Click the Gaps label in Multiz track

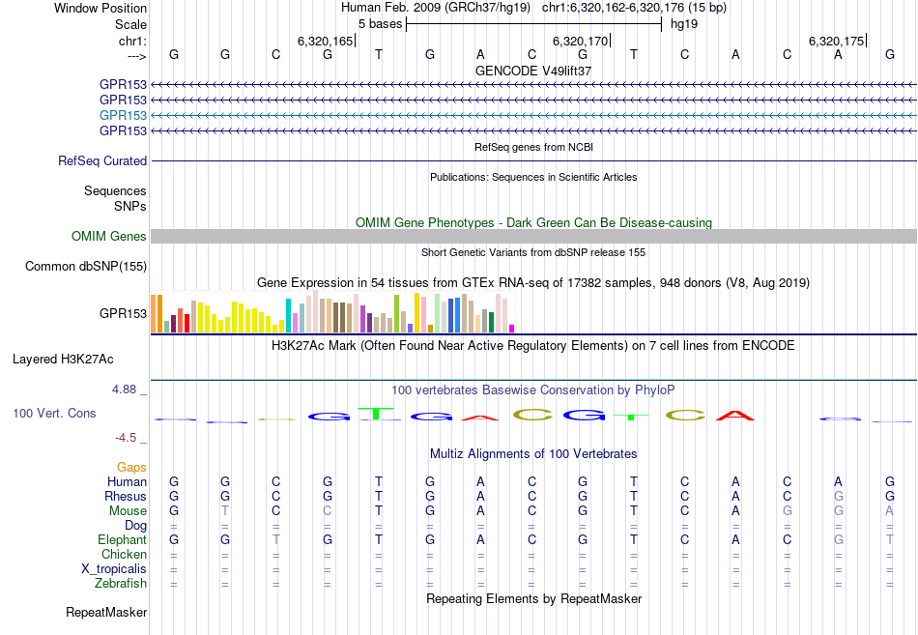[131, 467]
